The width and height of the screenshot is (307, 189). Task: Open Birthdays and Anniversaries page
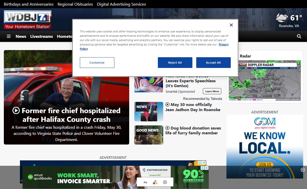pyautogui.click(x=29, y=4)
